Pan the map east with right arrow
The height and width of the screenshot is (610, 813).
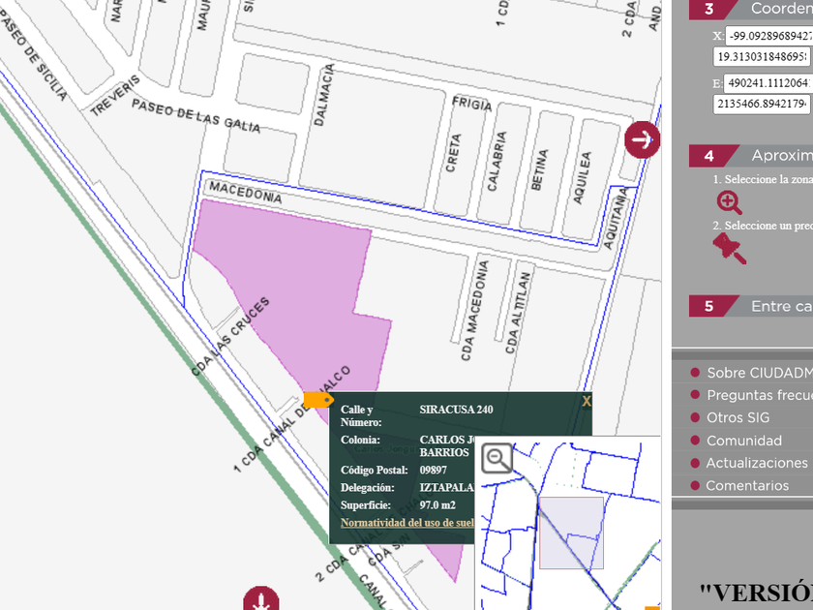642,139
